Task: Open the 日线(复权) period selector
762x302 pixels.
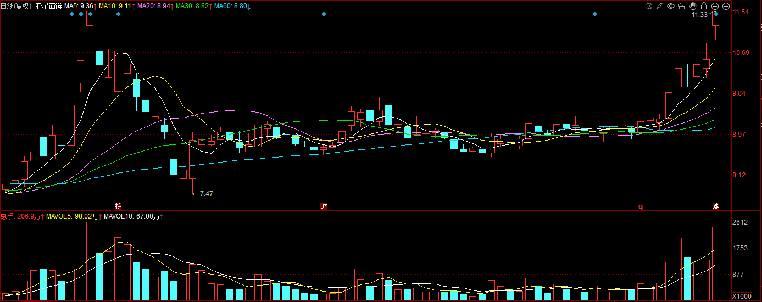Action: point(16,6)
